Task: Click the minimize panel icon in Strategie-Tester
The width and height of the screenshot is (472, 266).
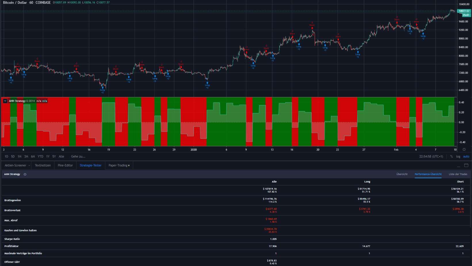Action: point(458,166)
